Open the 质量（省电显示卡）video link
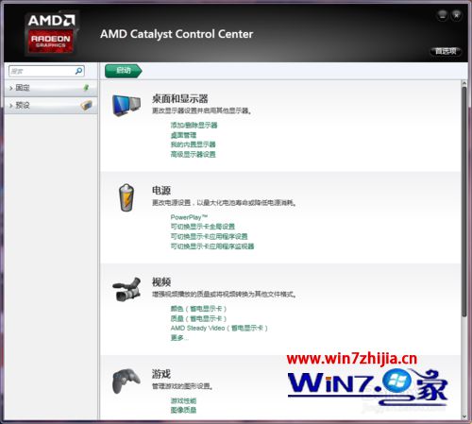 coord(198,318)
